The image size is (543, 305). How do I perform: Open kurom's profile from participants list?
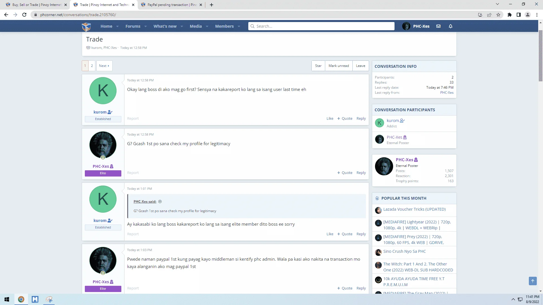(x=393, y=121)
